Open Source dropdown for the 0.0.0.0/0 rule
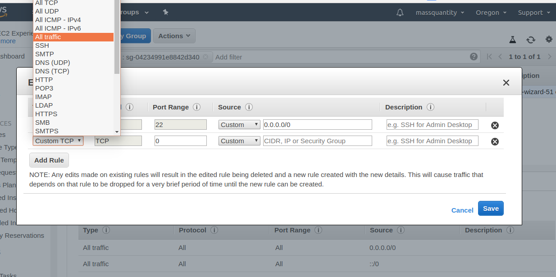The width and height of the screenshot is (556, 277). 239,125
